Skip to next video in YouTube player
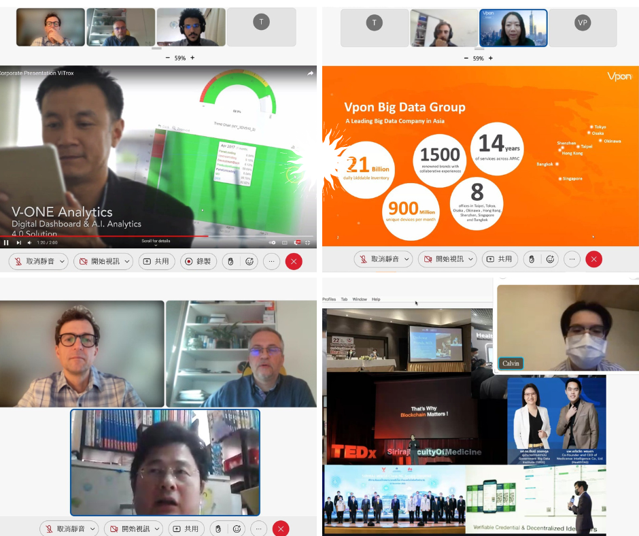This screenshot has height=536, width=639. tap(19, 243)
